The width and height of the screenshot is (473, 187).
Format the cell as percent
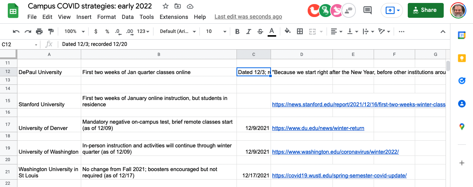tap(107, 31)
